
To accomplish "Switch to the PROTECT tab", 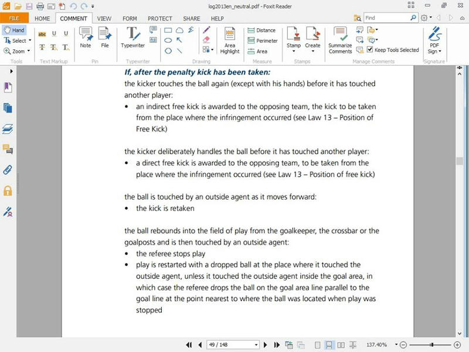I will click(160, 19).
